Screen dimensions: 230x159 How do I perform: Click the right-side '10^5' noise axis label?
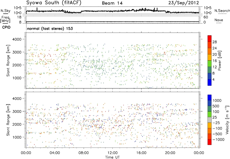click(x=208, y=8)
